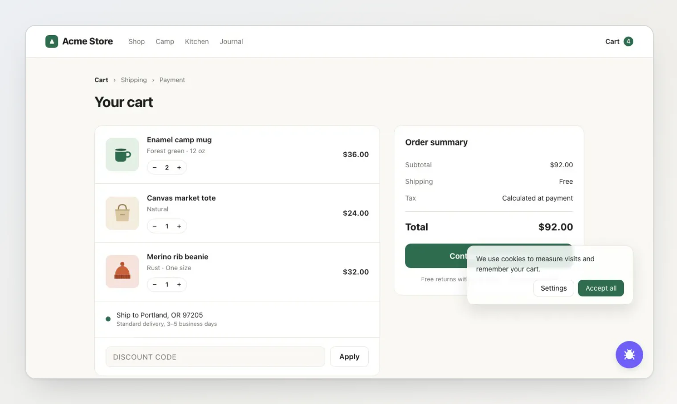Click the enamel camp mug thumbnail
The height and width of the screenshot is (404, 677).
tap(122, 154)
